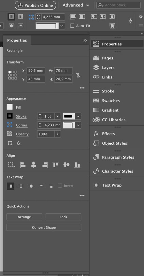Click the reference point locator grid

coord(13,75)
